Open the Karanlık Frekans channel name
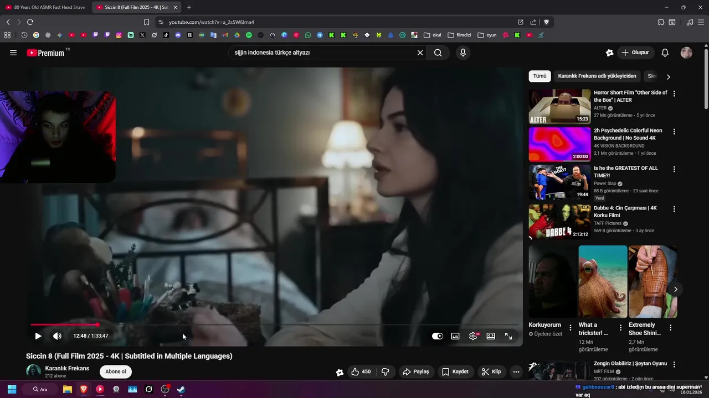Image resolution: width=709 pixels, height=398 pixels. (67, 368)
